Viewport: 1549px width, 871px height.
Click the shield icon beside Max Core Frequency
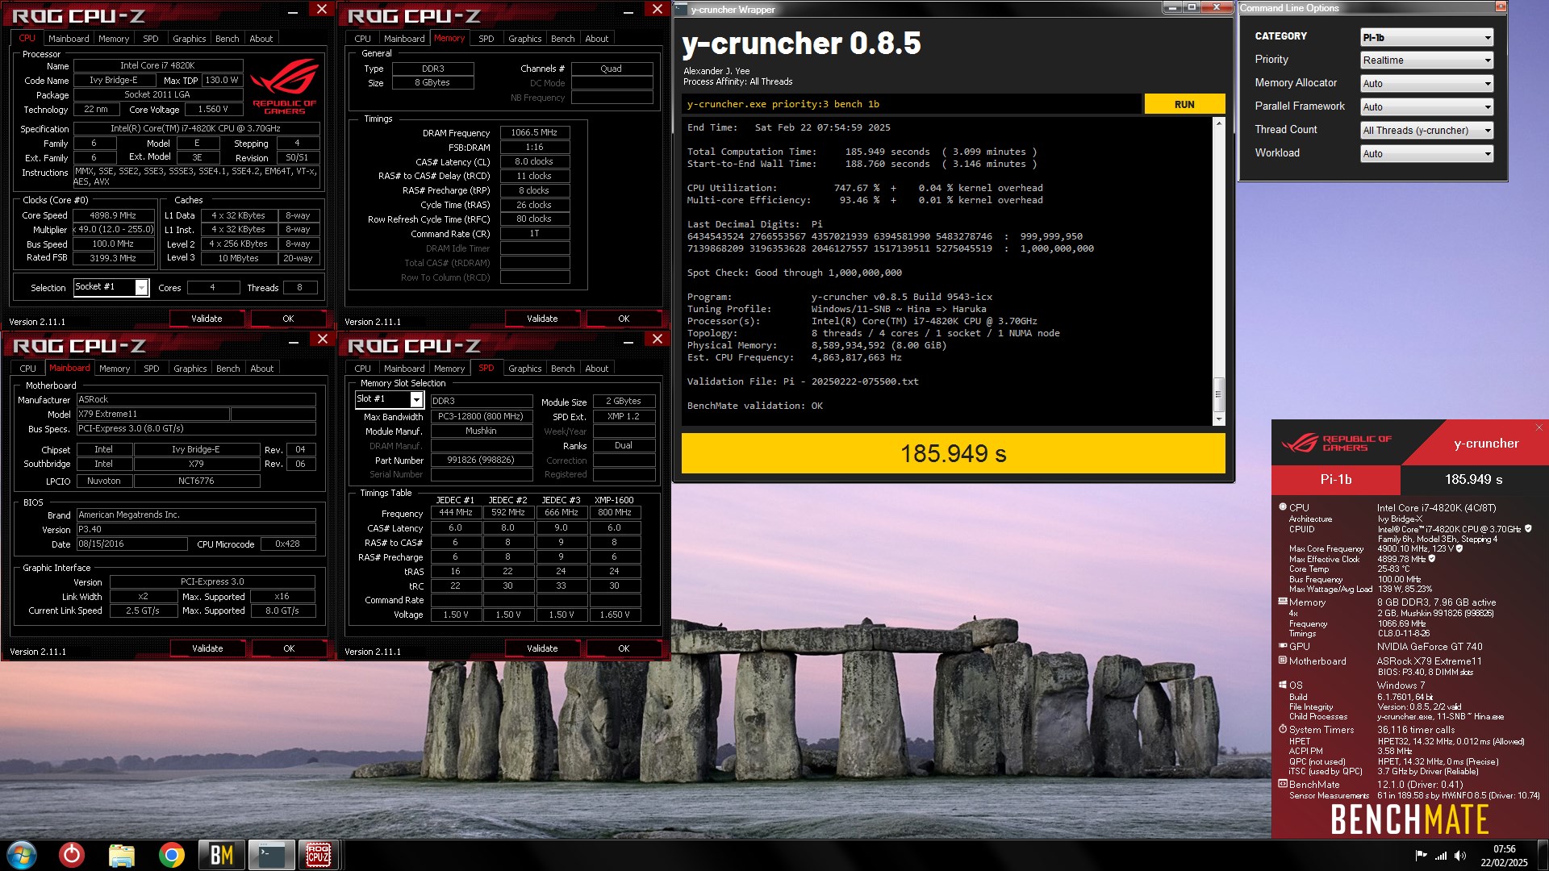(x=1459, y=548)
